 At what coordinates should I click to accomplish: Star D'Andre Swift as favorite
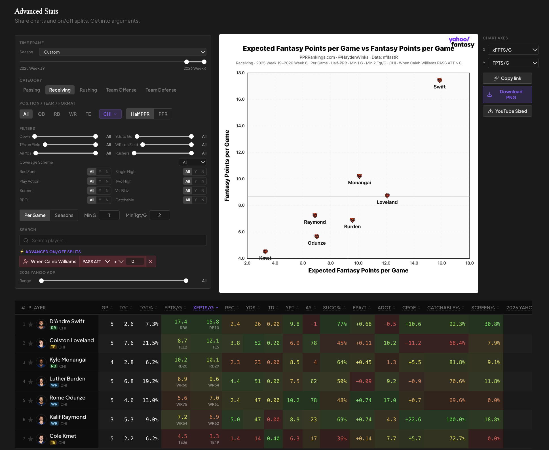(31, 324)
